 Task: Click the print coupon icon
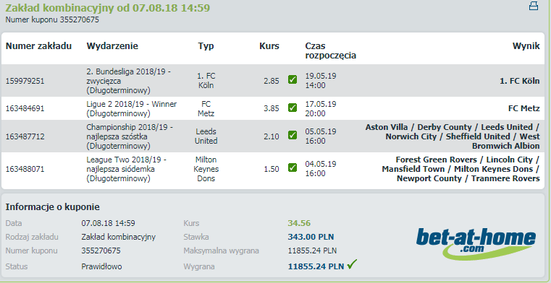pos(534,6)
